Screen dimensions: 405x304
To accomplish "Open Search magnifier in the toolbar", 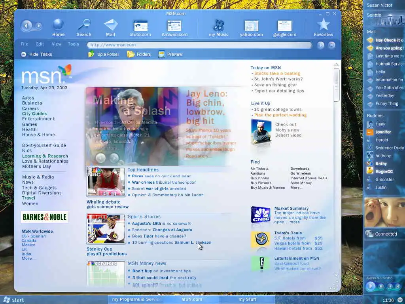I will (84, 25).
